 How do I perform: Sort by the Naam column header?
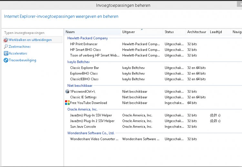pyautogui.click(x=92, y=32)
